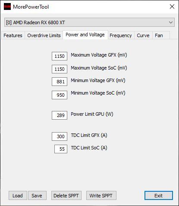
Task: Switch to the Features tab
Action: (x=13, y=35)
